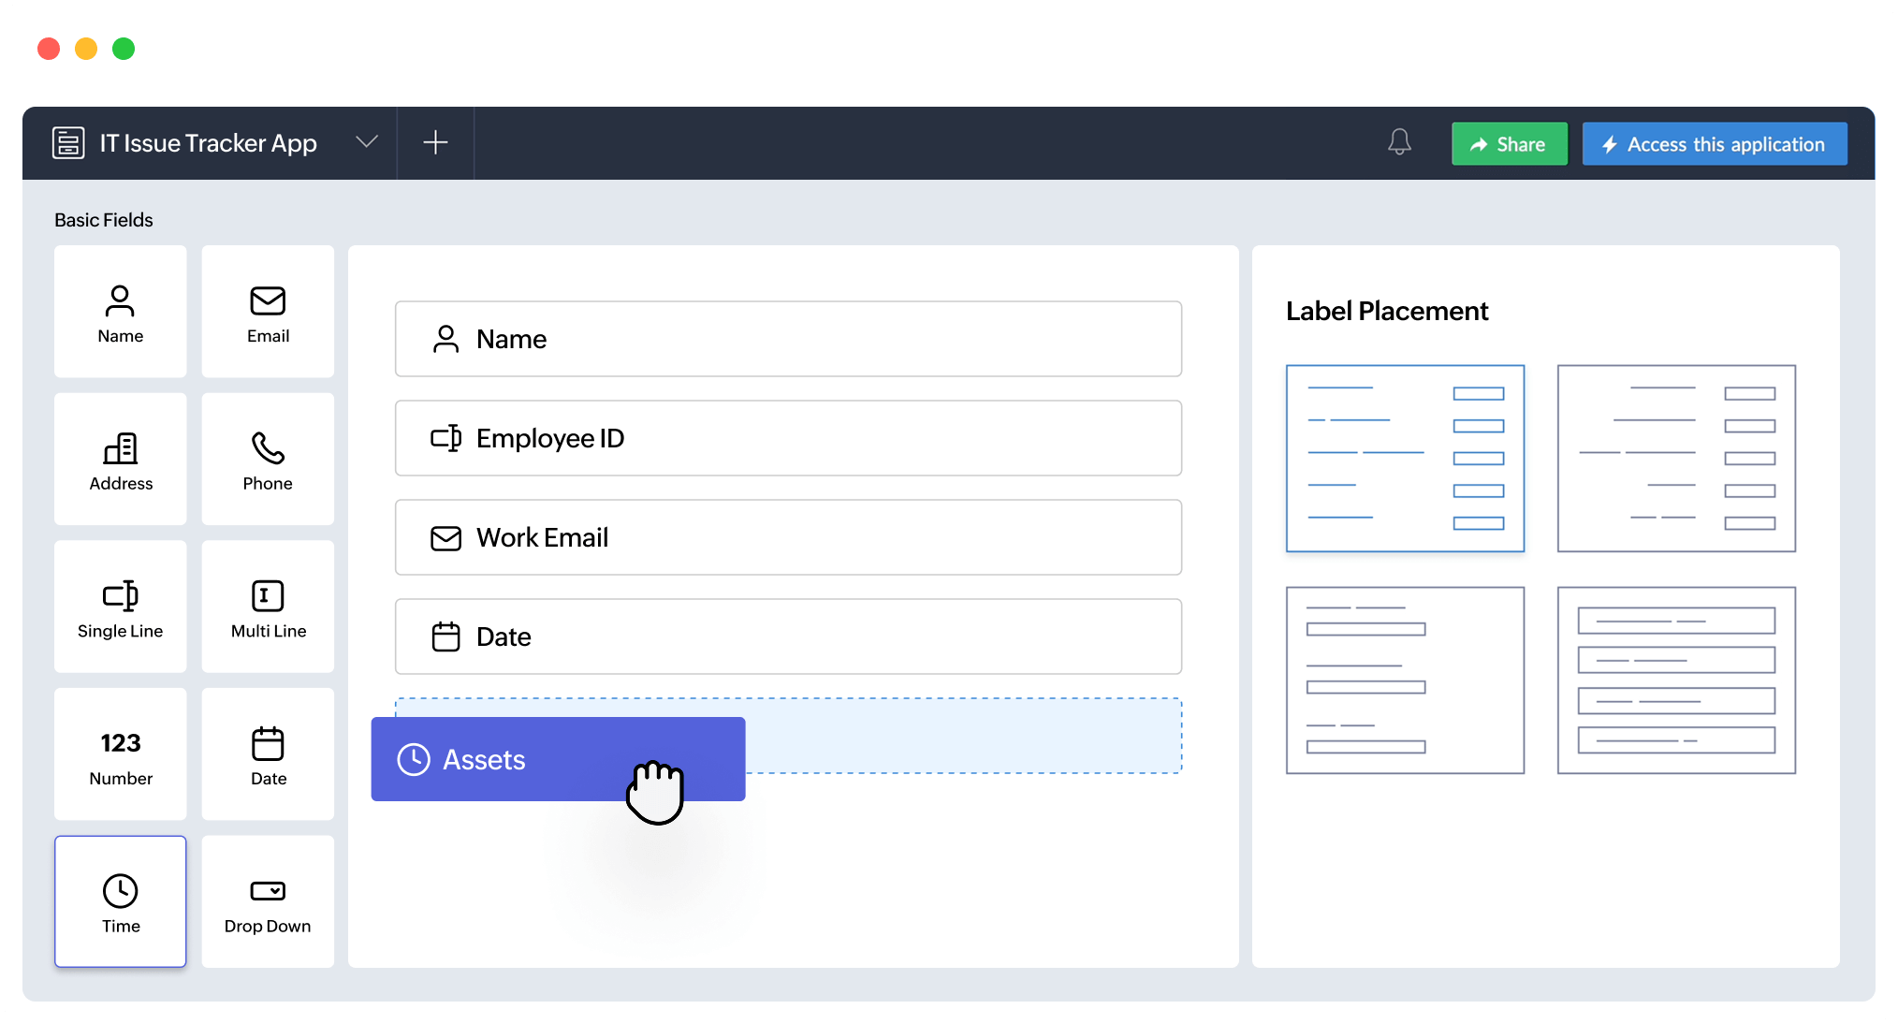Viewport: 1898px width, 1024px height.
Task: Click the green Share button
Action: (x=1509, y=144)
